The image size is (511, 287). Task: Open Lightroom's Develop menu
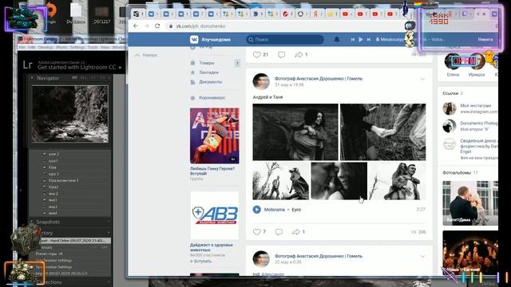coord(46,47)
